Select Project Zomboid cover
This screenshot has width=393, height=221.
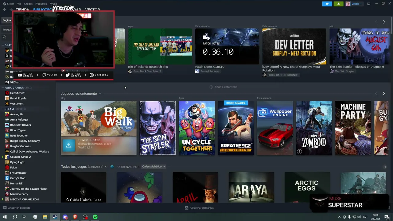[314, 128]
